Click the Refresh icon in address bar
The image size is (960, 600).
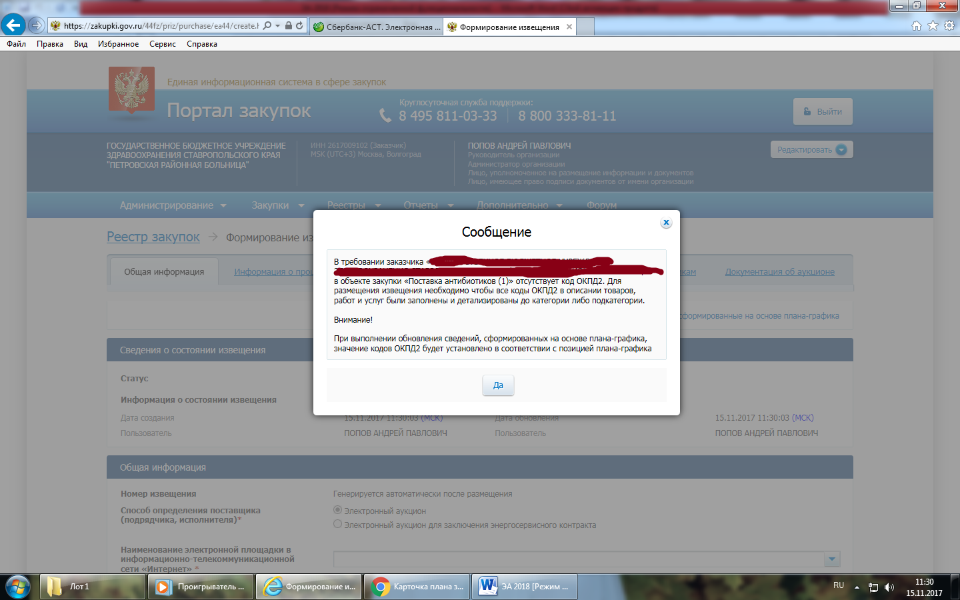coord(299,26)
